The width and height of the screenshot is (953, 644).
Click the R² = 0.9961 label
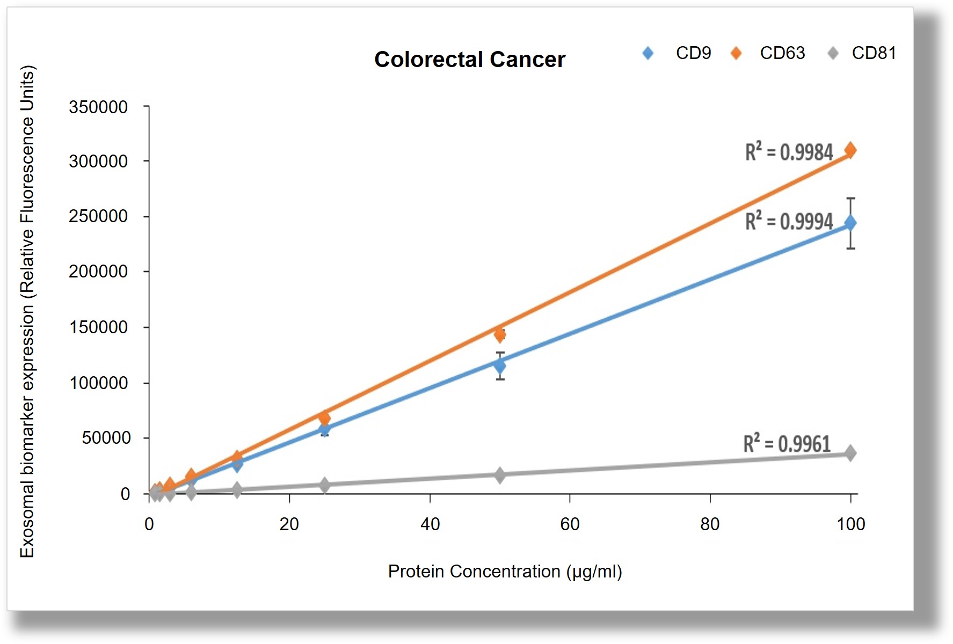tap(787, 443)
